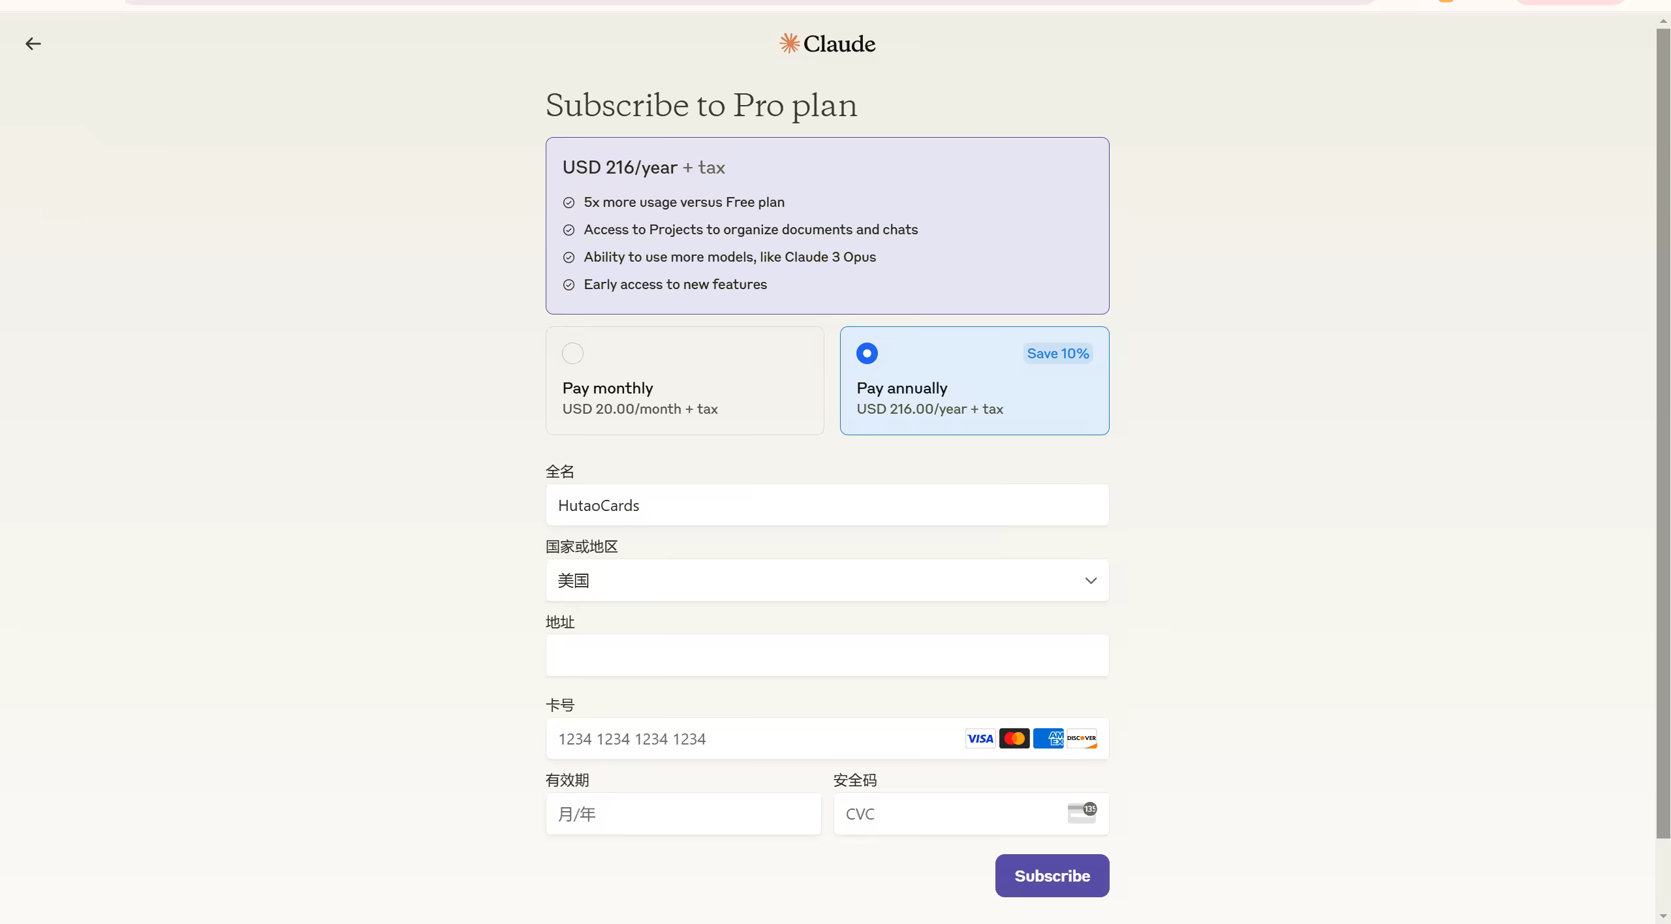The height and width of the screenshot is (924, 1671).
Task: Select the Pay annually radio button
Action: (x=867, y=354)
